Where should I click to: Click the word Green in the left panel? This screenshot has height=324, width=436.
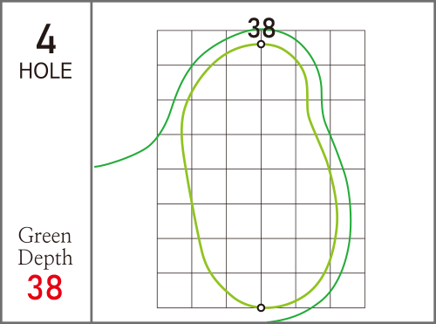click(44, 235)
